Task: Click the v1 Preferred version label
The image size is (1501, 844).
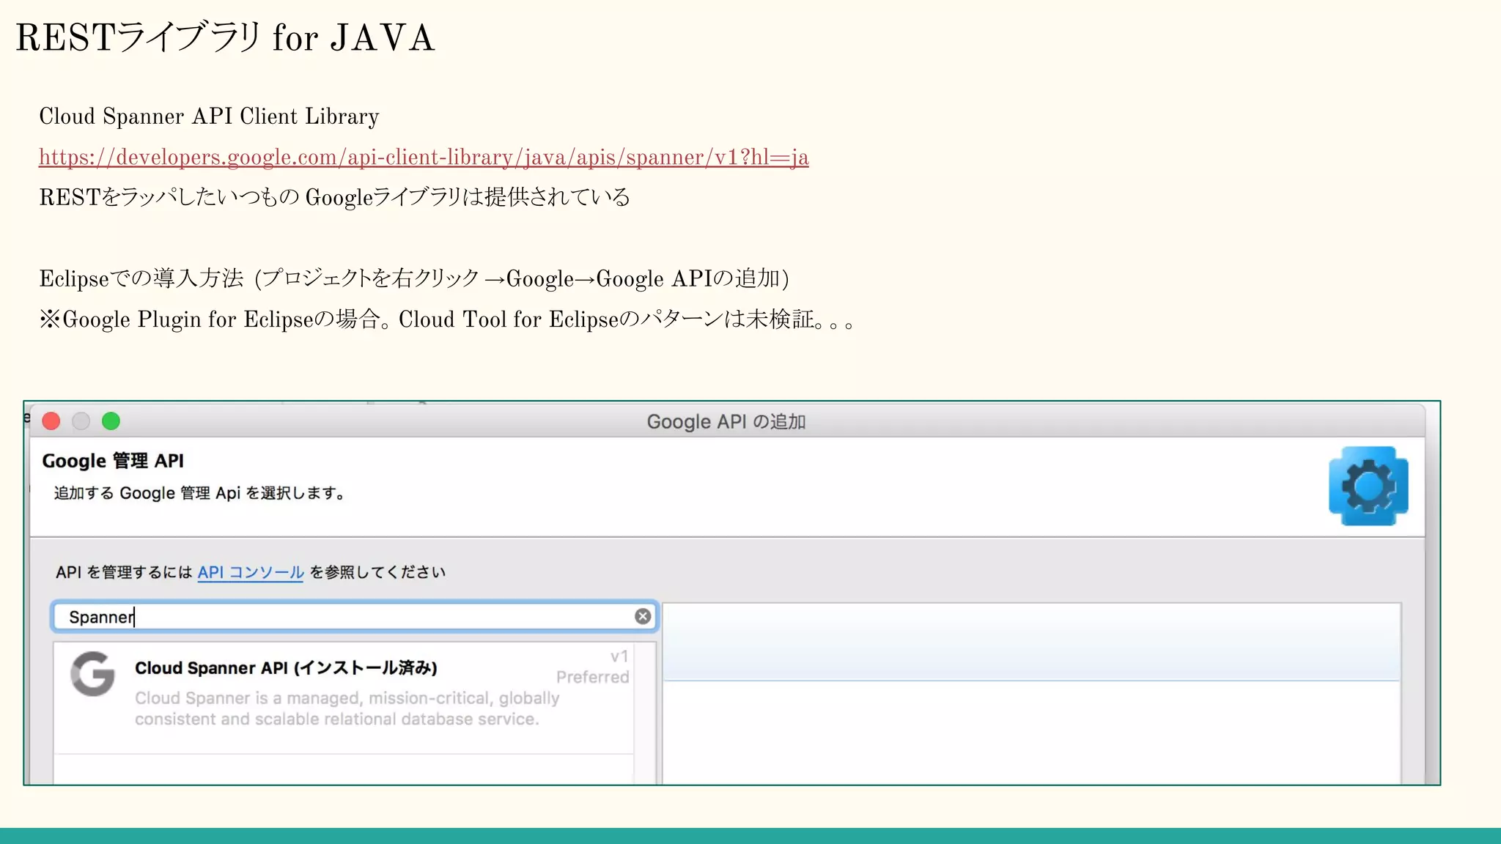Action: click(592, 667)
